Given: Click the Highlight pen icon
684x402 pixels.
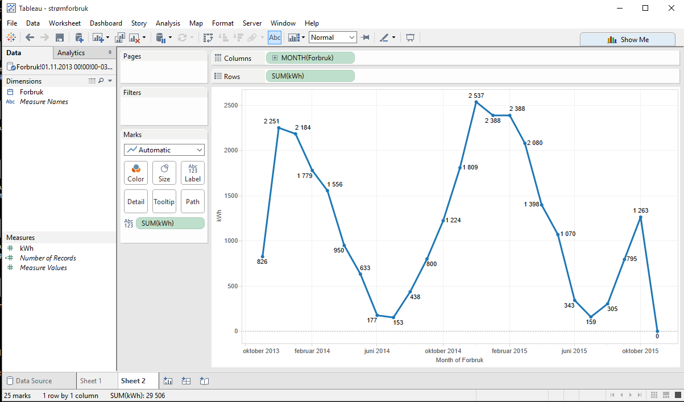Looking at the screenshot, I should coord(384,38).
